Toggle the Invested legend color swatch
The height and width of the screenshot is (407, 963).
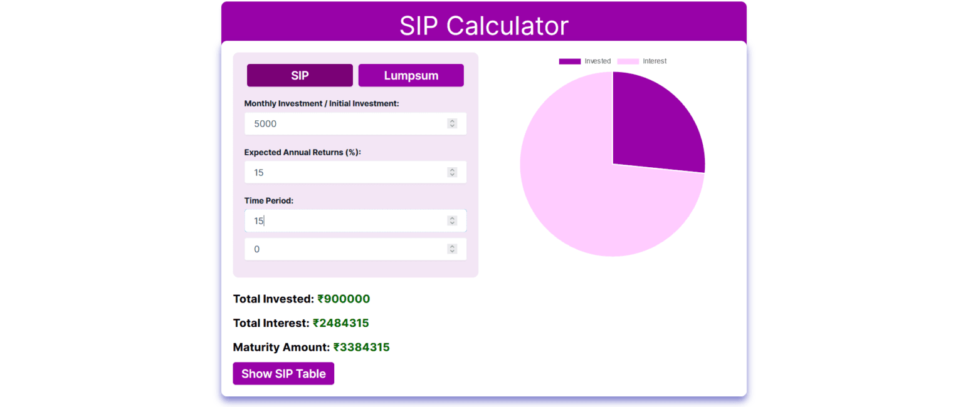click(x=570, y=61)
